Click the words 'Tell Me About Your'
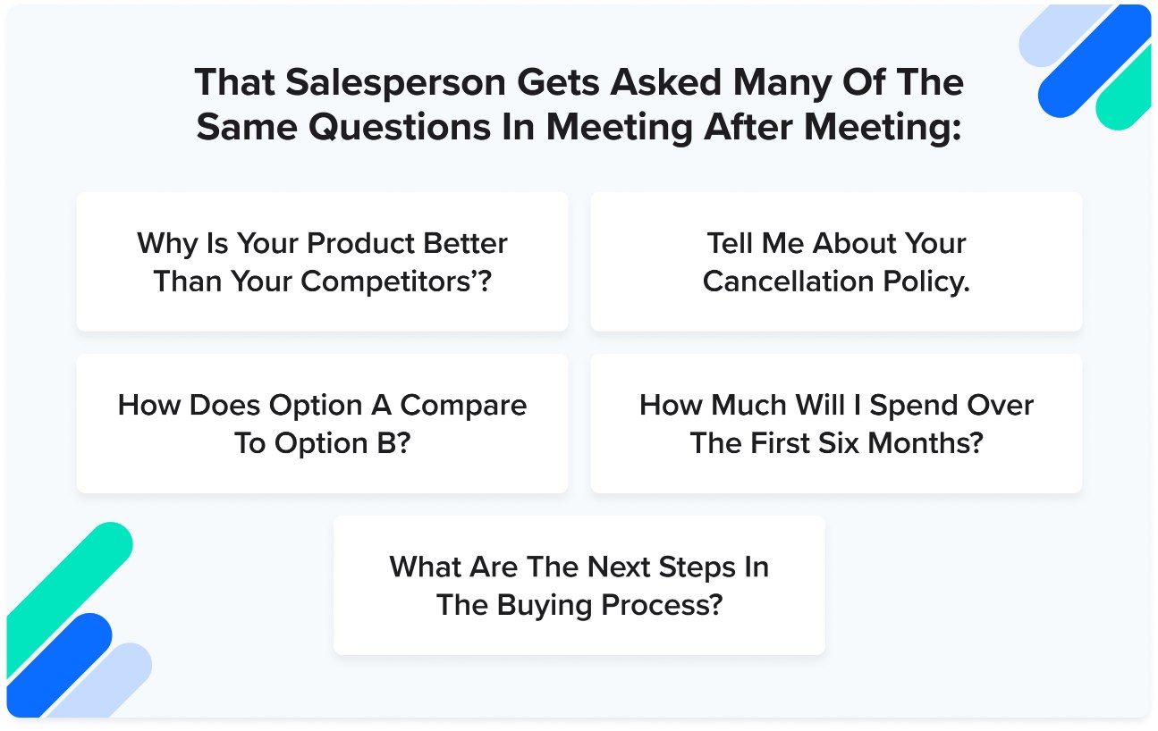This screenshot has height=731, width=1158. [x=836, y=243]
